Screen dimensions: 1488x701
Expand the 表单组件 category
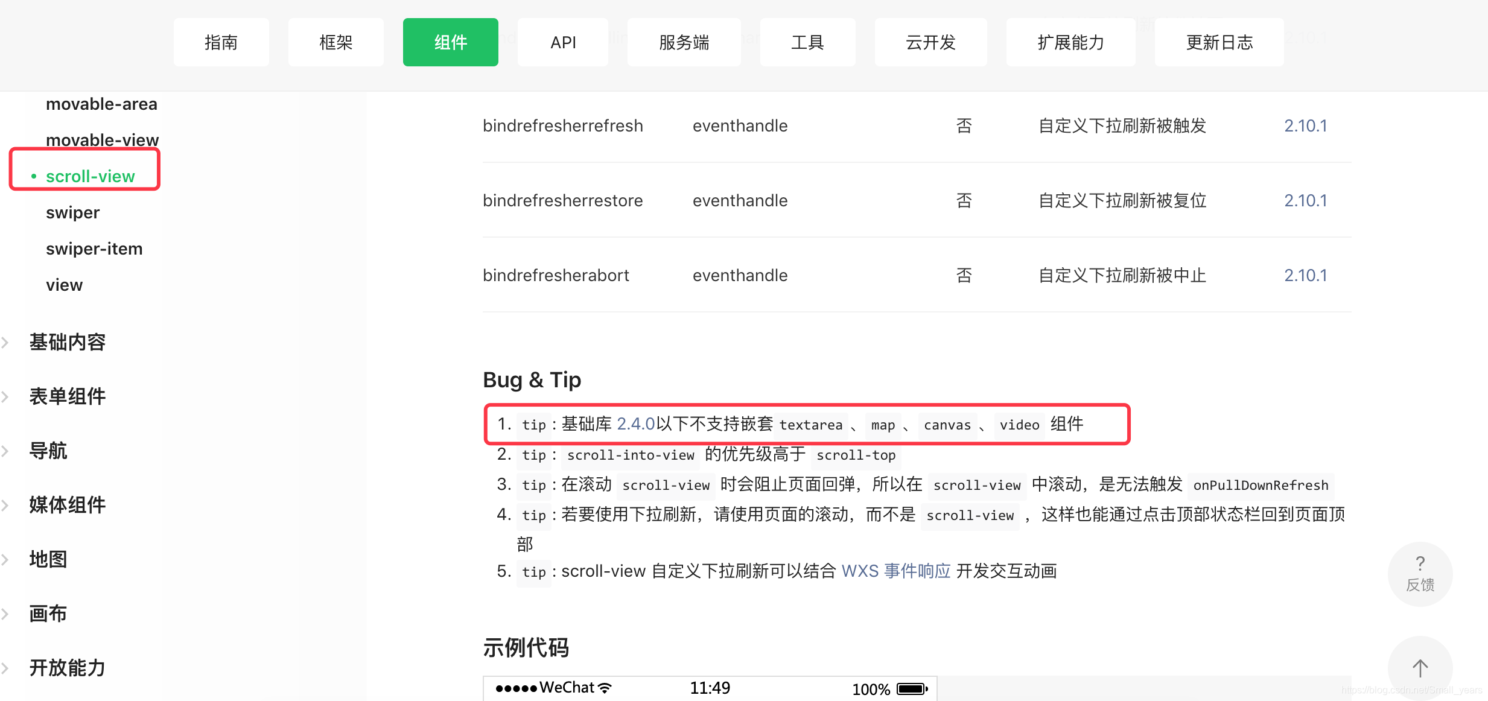[x=67, y=396]
